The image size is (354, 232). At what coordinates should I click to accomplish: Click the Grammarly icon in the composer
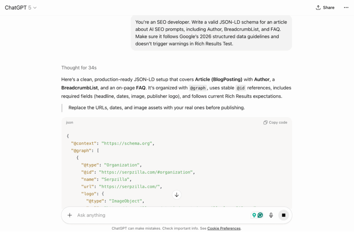coord(260,215)
